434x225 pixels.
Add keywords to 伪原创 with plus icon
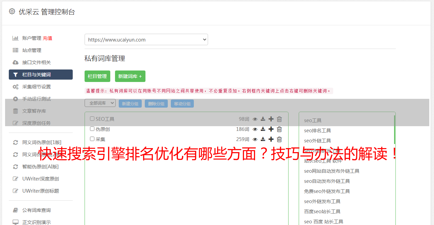click(x=271, y=129)
